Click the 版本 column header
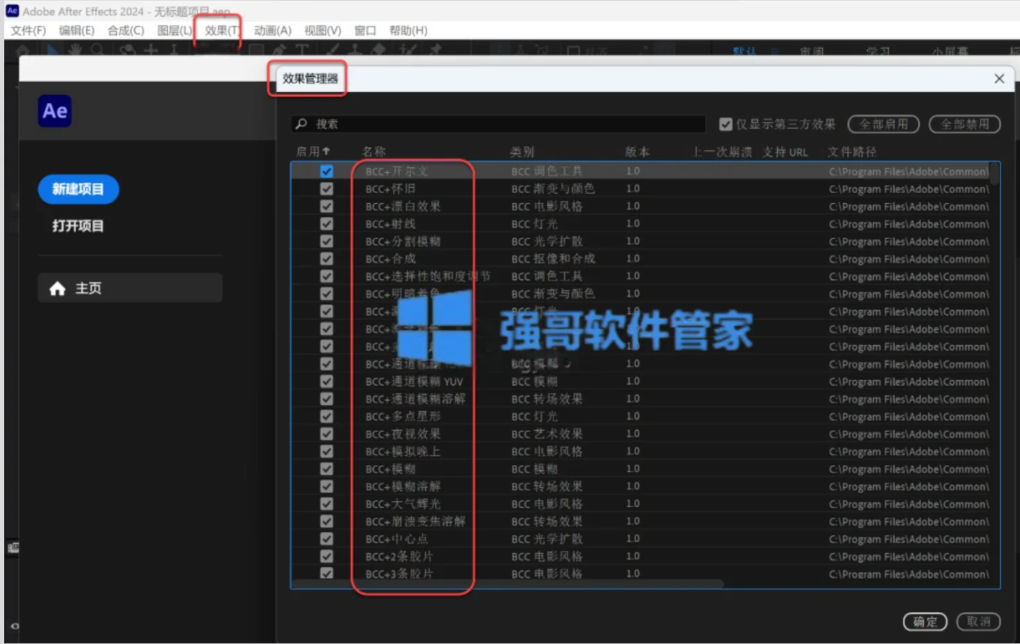1020x644 pixels. (637, 152)
